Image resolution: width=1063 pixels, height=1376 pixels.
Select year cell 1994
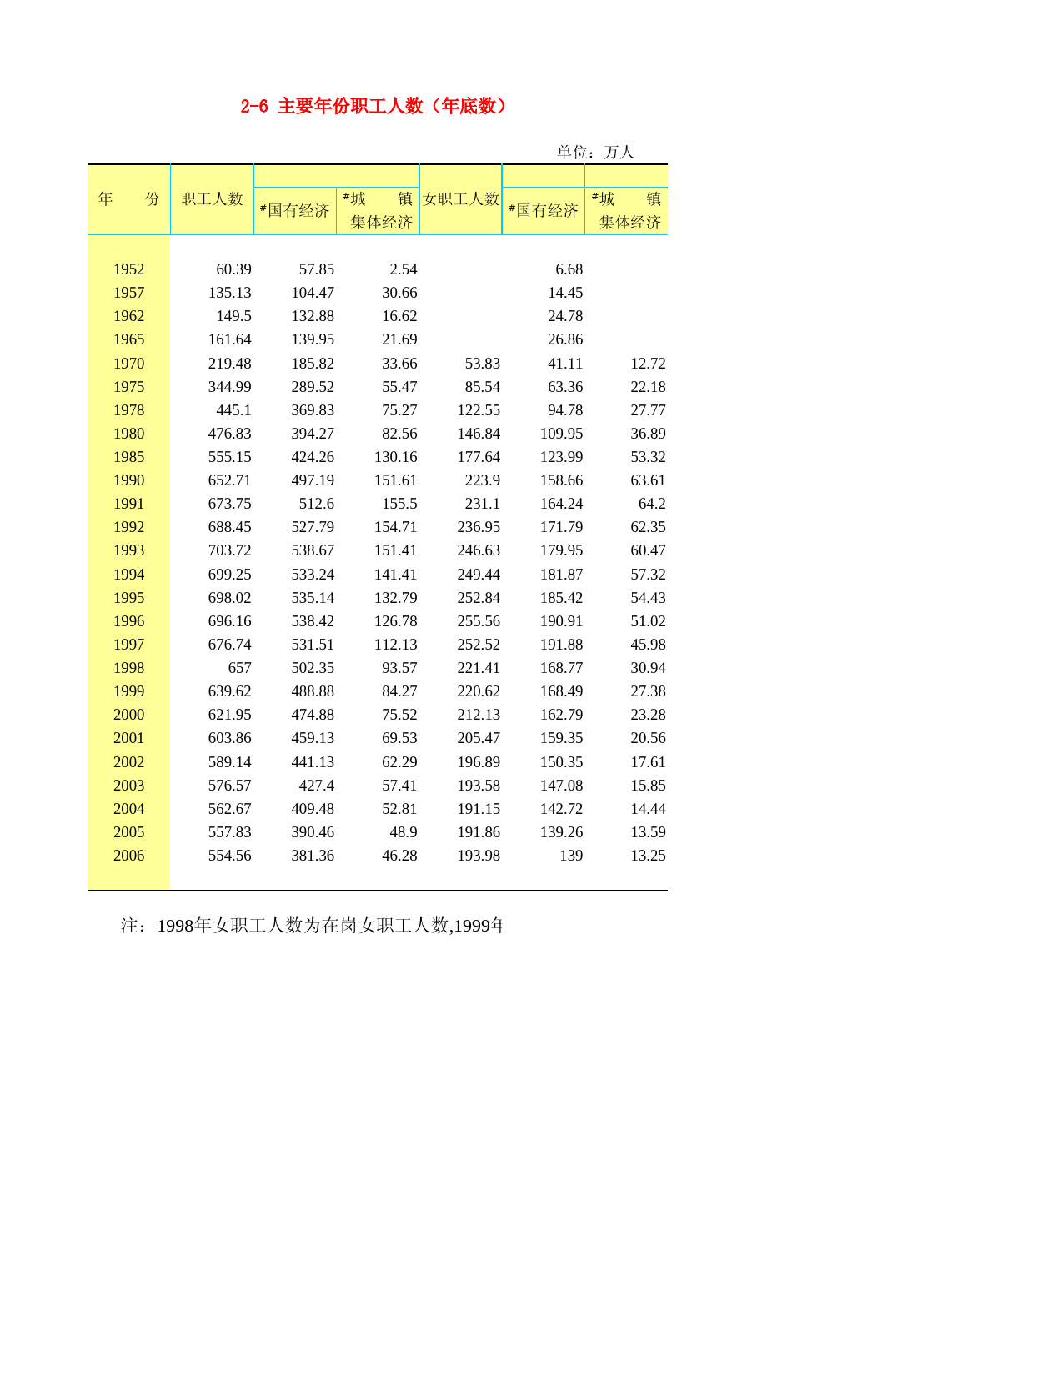coord(129,575)
